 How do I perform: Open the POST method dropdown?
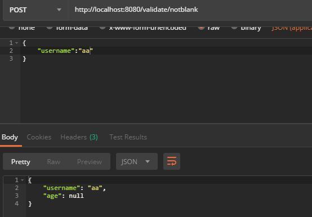[x=35, y=10]
